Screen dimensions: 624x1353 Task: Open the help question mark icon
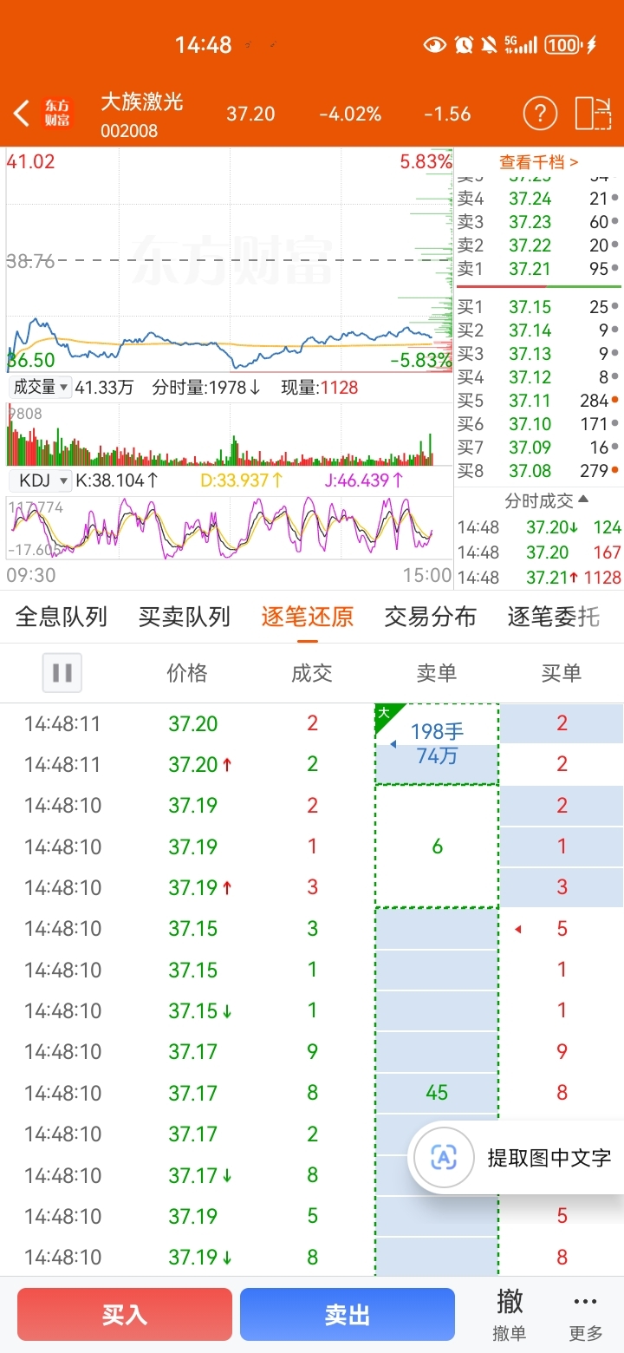tap(540, 114)
